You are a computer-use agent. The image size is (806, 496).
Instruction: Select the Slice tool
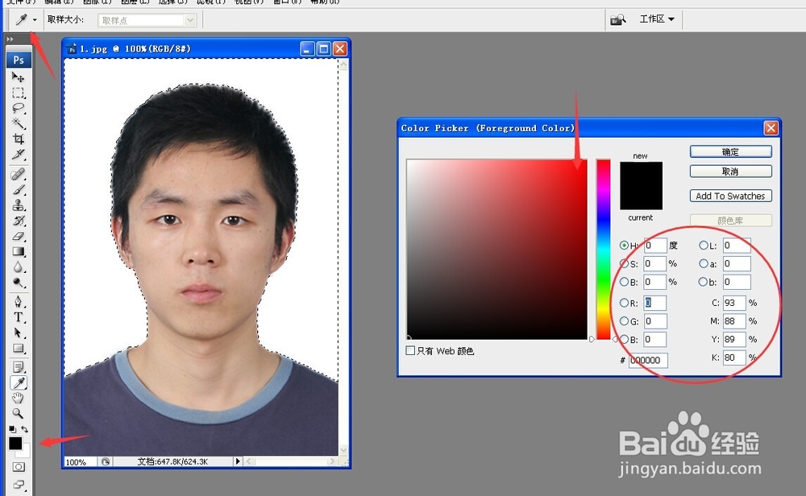pos(18,155)
